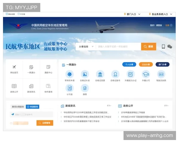
Task: Click the orange 搜索 search button
Action: 149,46
